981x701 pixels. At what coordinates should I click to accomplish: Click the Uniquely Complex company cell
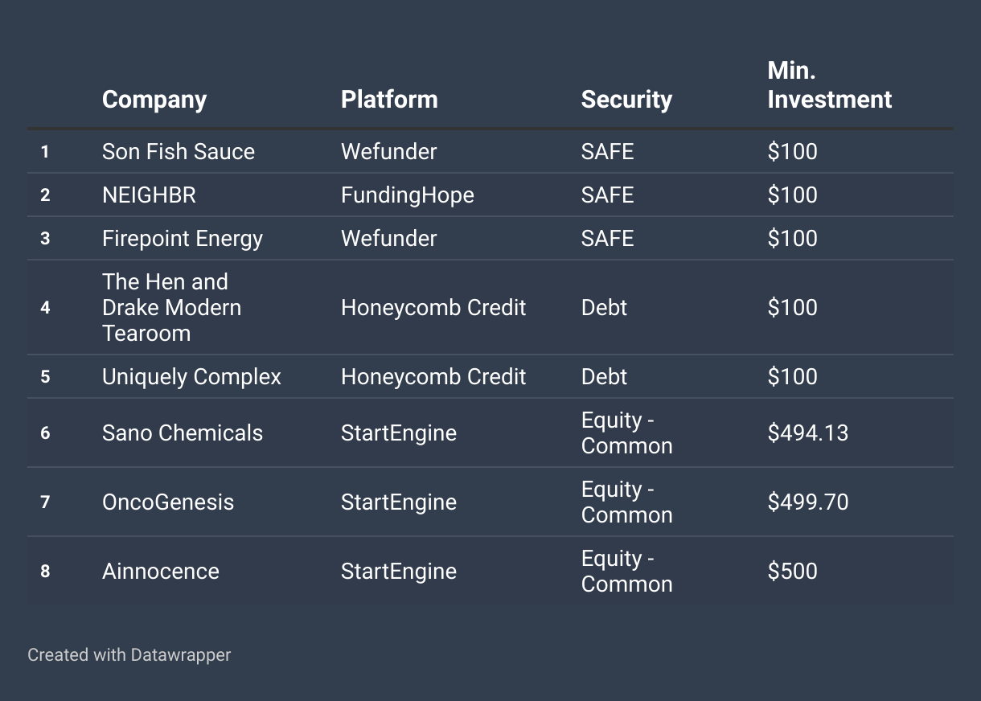[191, 377]
